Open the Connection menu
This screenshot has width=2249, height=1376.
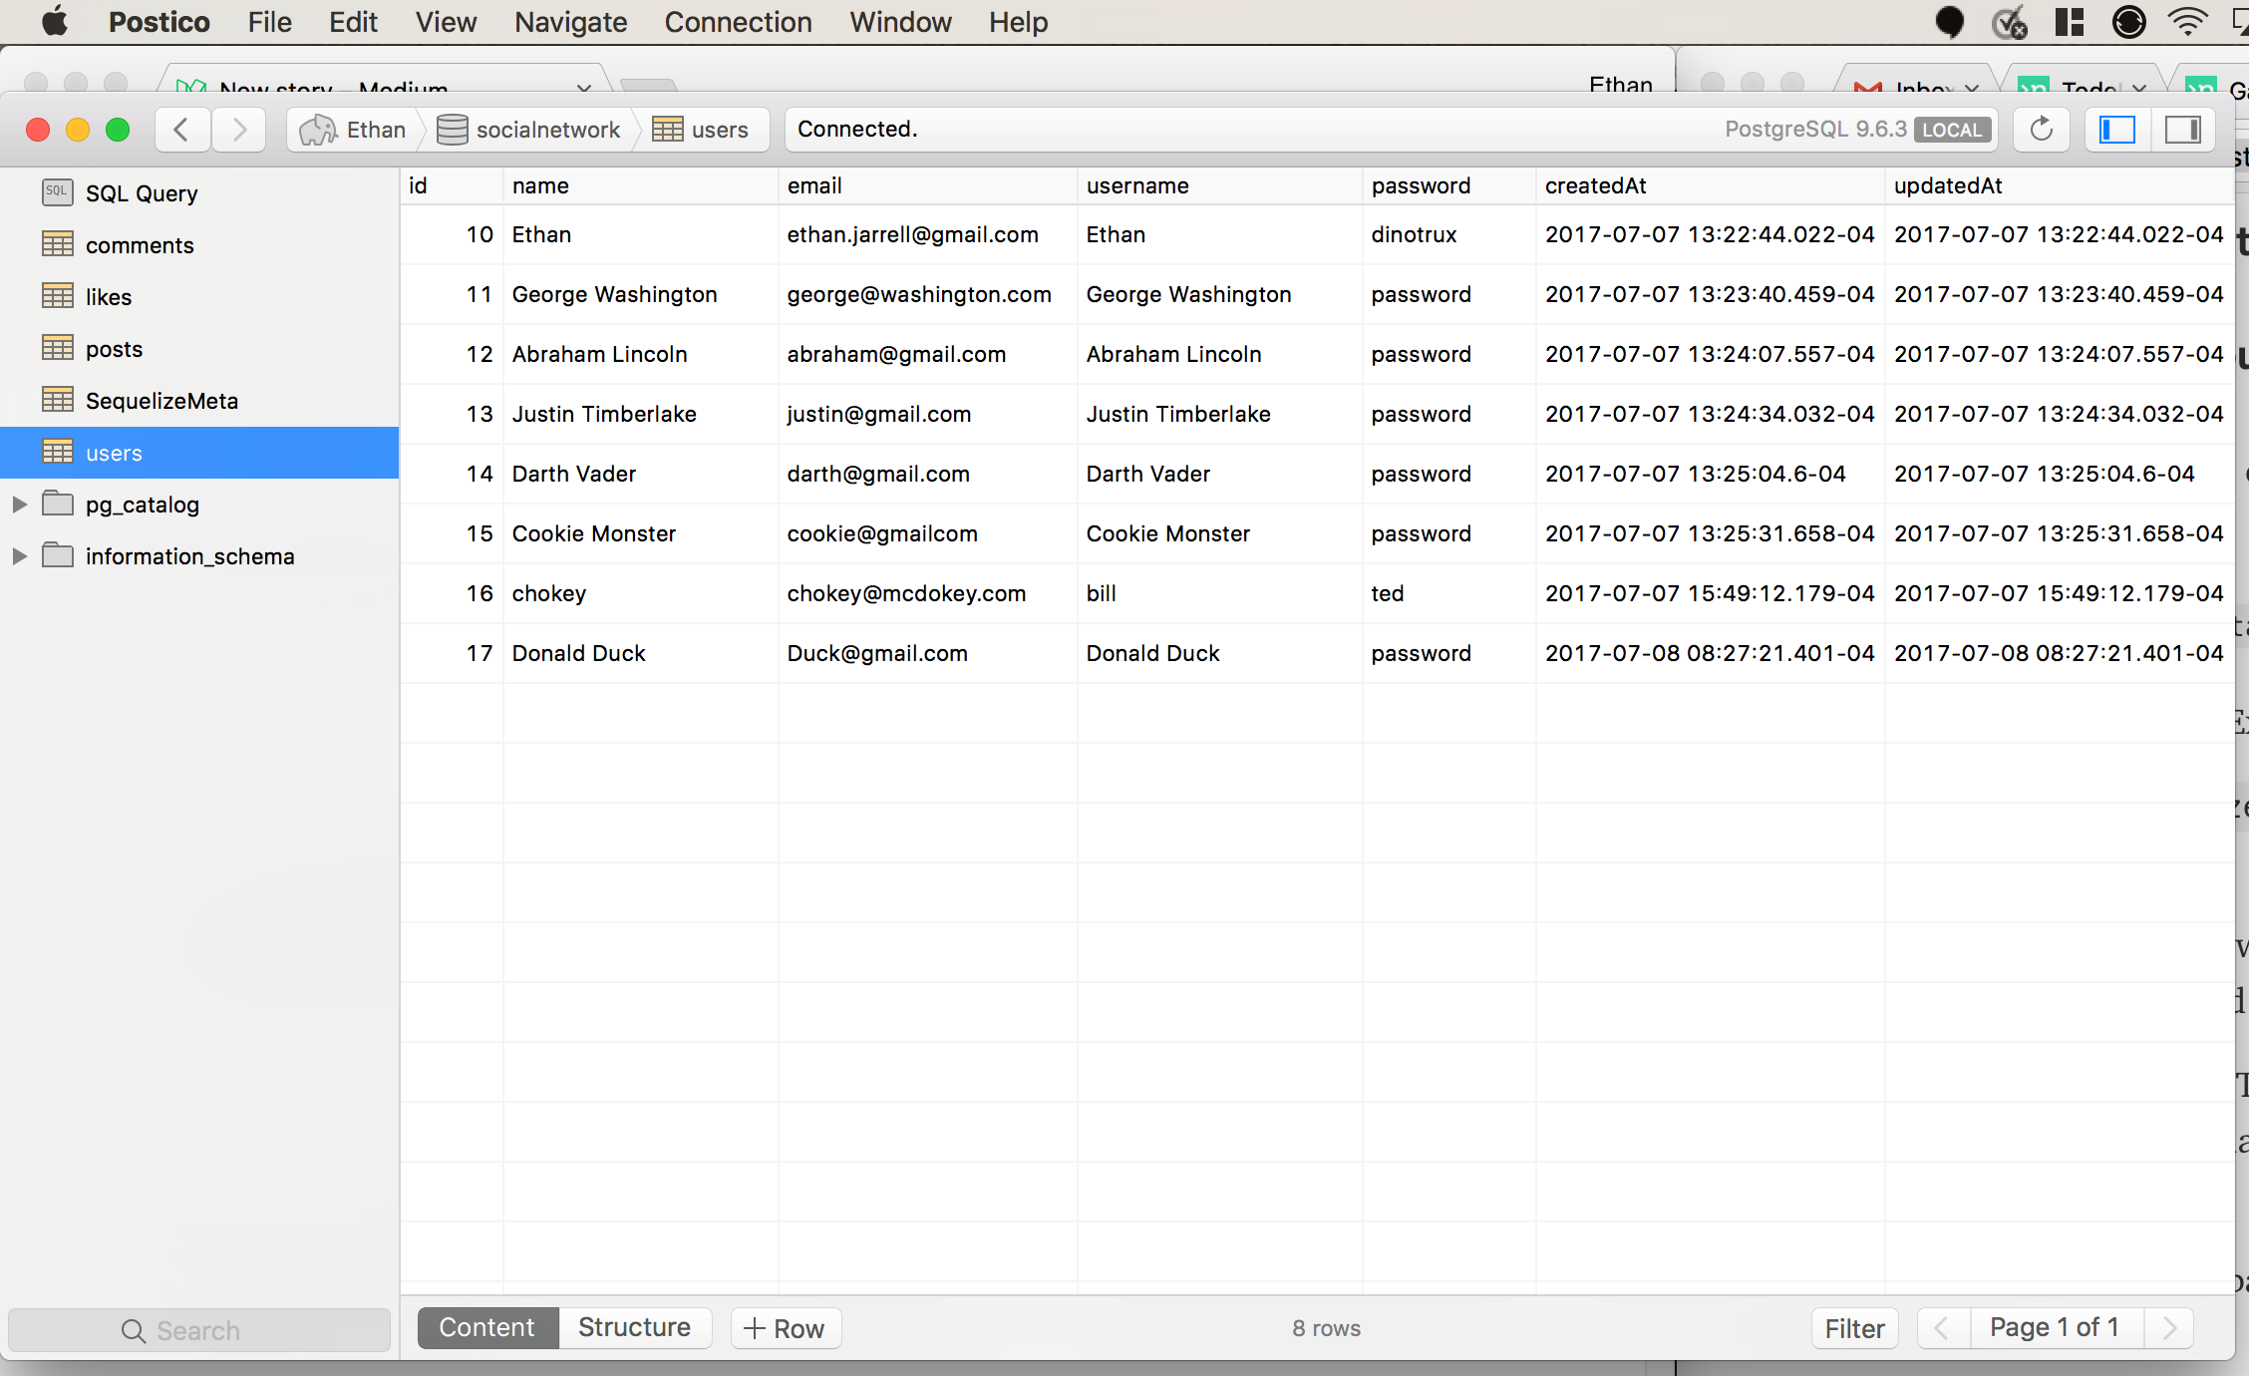(738, 22)
